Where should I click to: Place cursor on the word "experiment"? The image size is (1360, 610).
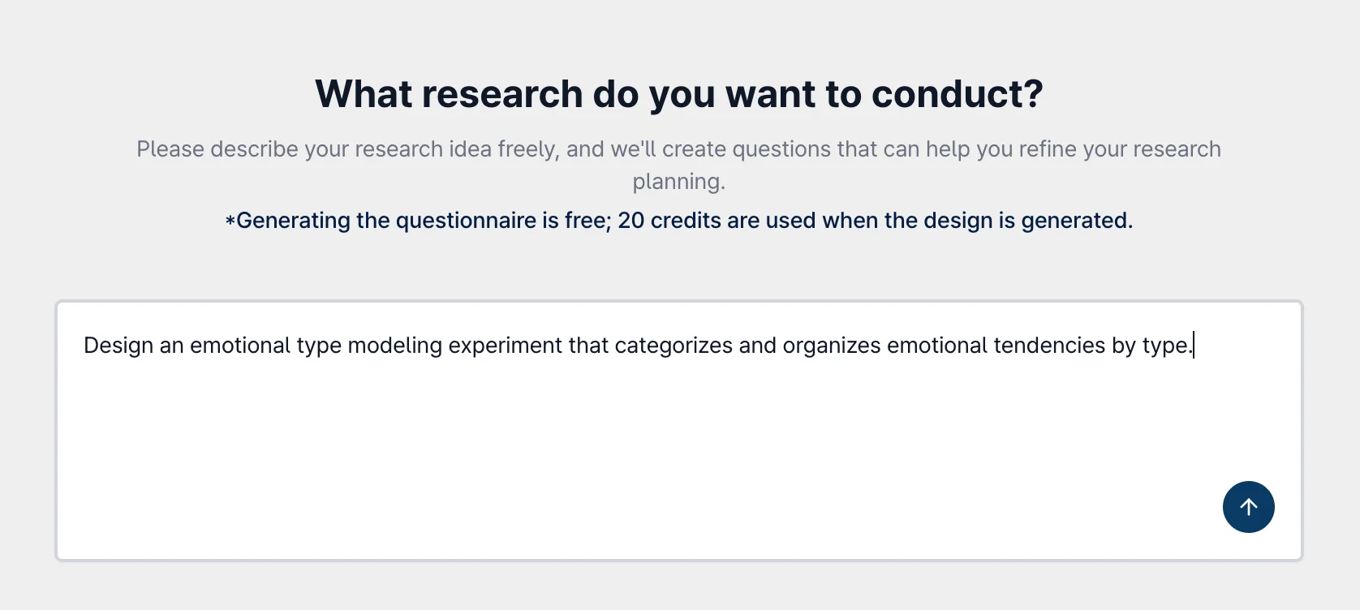click(x=506, y=346)
